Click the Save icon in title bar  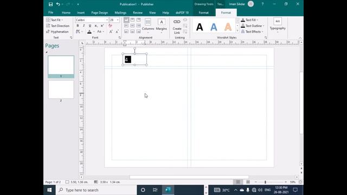coord(50,4)
